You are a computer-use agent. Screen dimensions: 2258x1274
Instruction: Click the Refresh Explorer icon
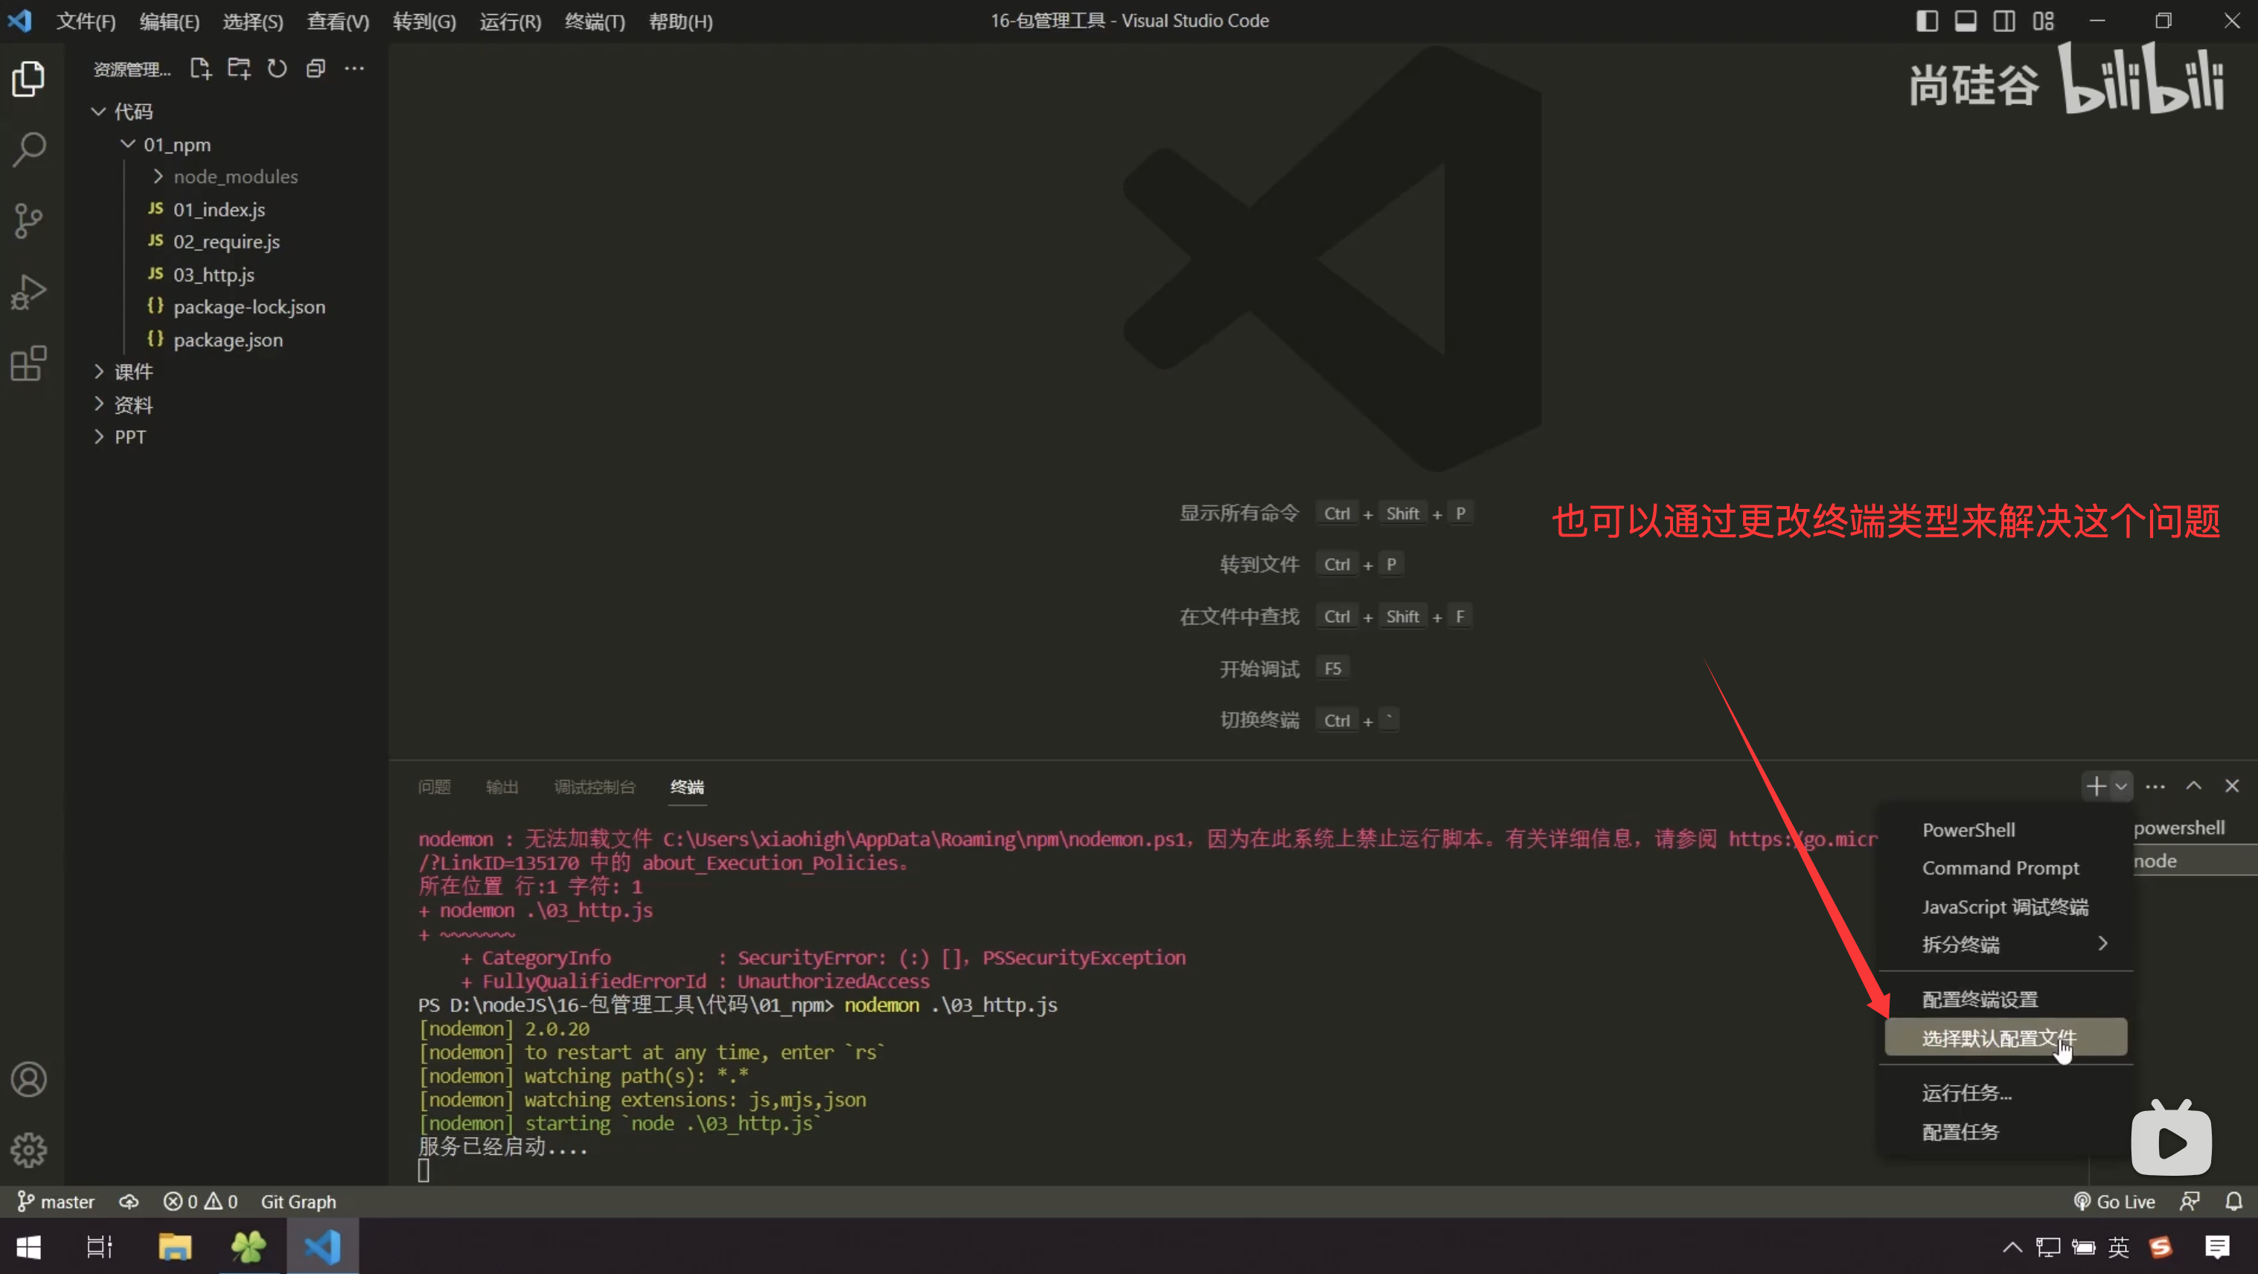[x=277, y=68]
